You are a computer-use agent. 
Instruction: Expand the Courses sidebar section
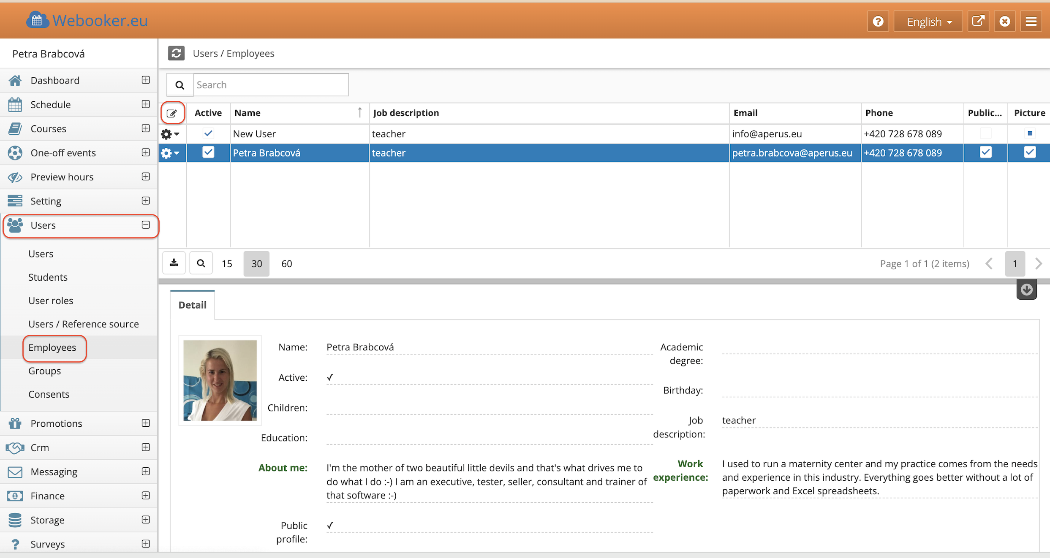(146, 128)
